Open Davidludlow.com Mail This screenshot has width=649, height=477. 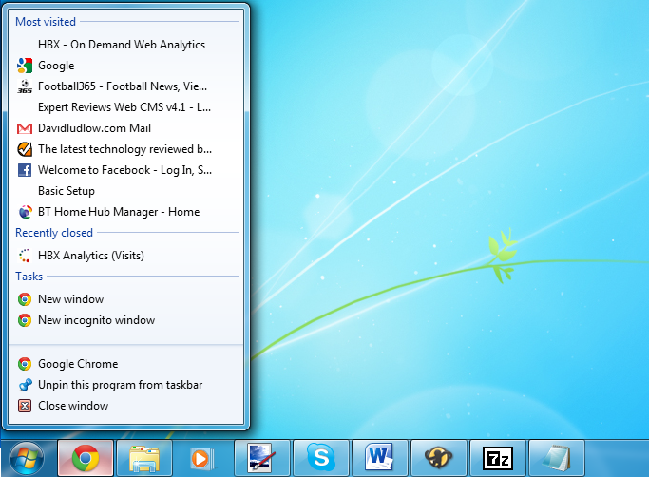click(125, 128)
